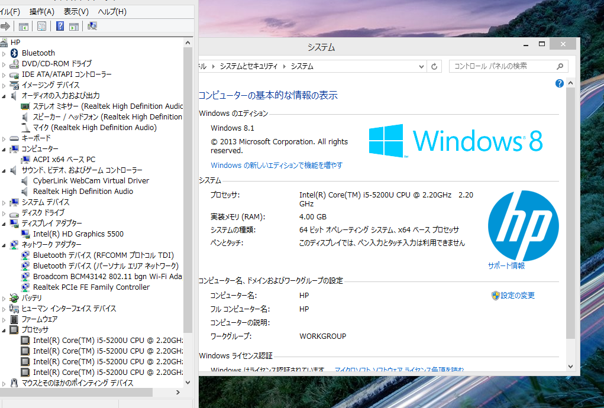Click the forward arrow in Device Manager toolbar
The width and height of the screenshot is (604, 408).
click(5, 26)
